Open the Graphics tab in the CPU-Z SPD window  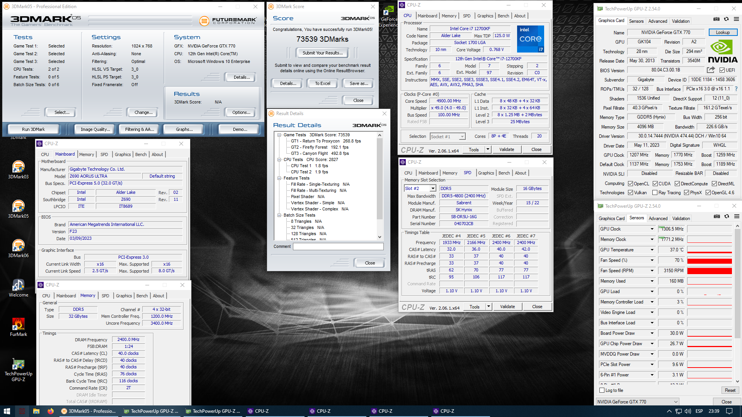tap(486, 173)
